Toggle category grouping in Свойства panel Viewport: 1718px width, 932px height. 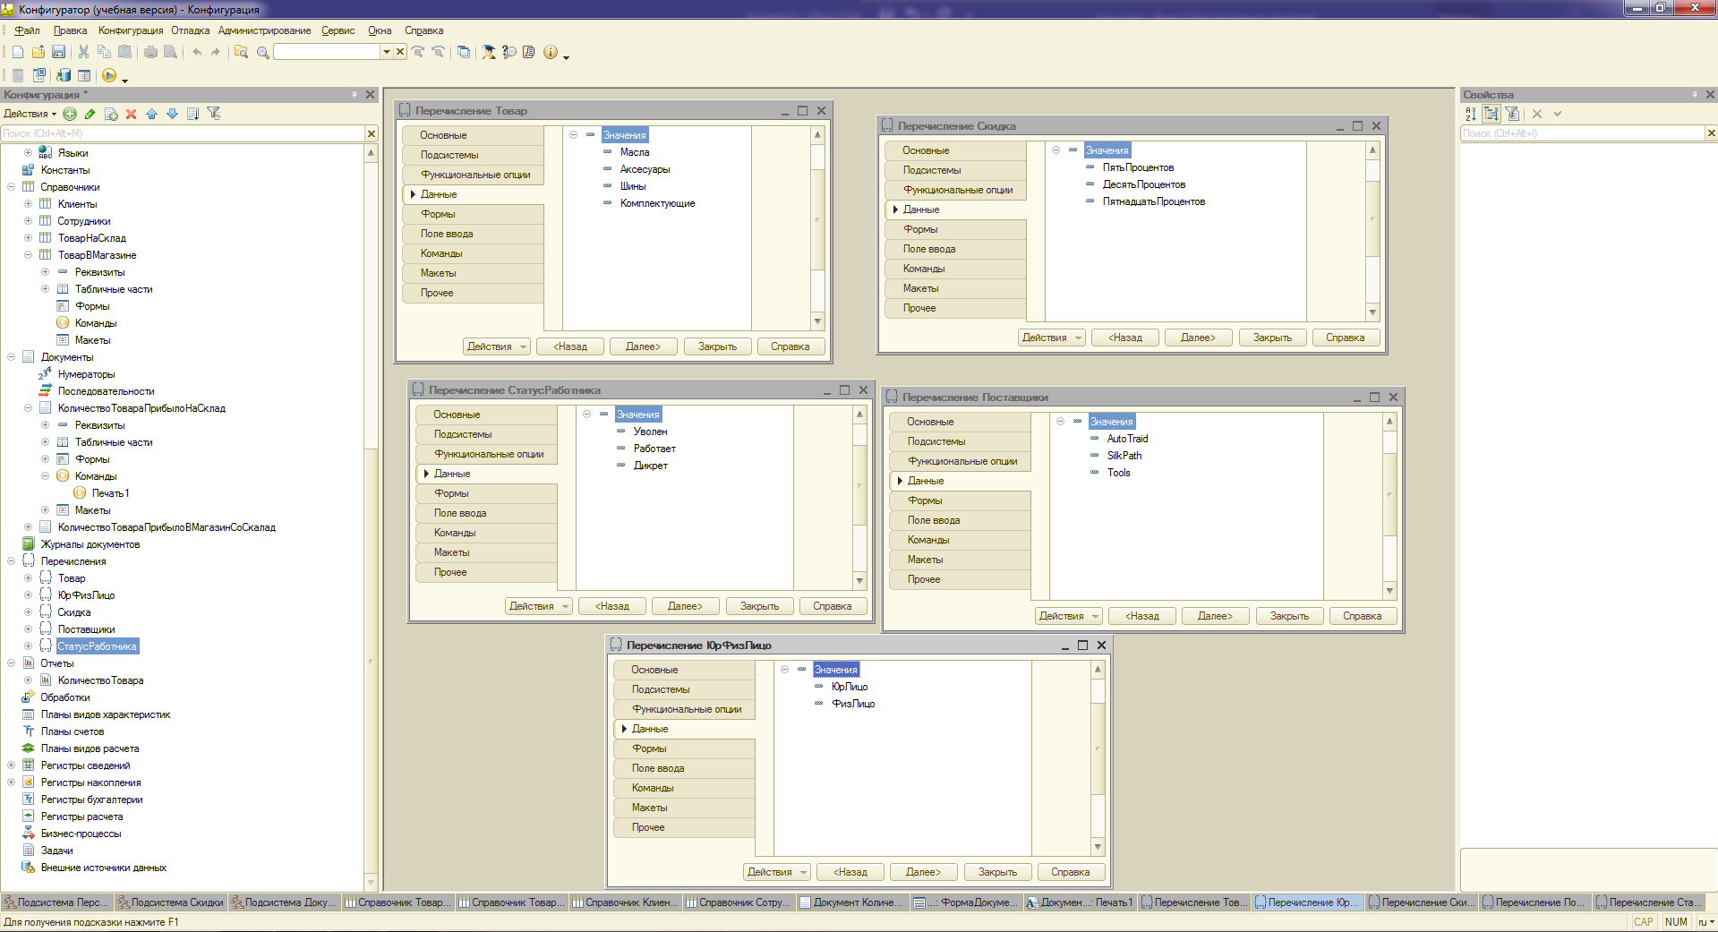1491,114
